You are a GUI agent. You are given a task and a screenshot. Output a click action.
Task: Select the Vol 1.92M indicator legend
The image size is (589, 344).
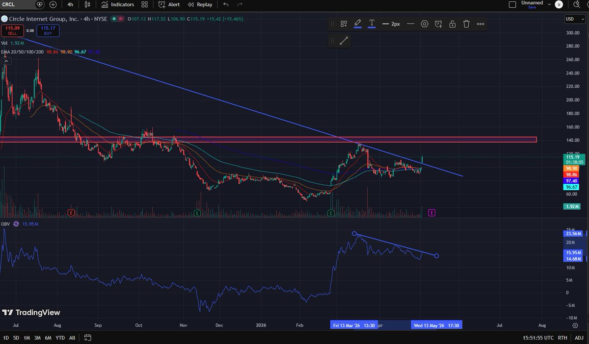point(13,43)
